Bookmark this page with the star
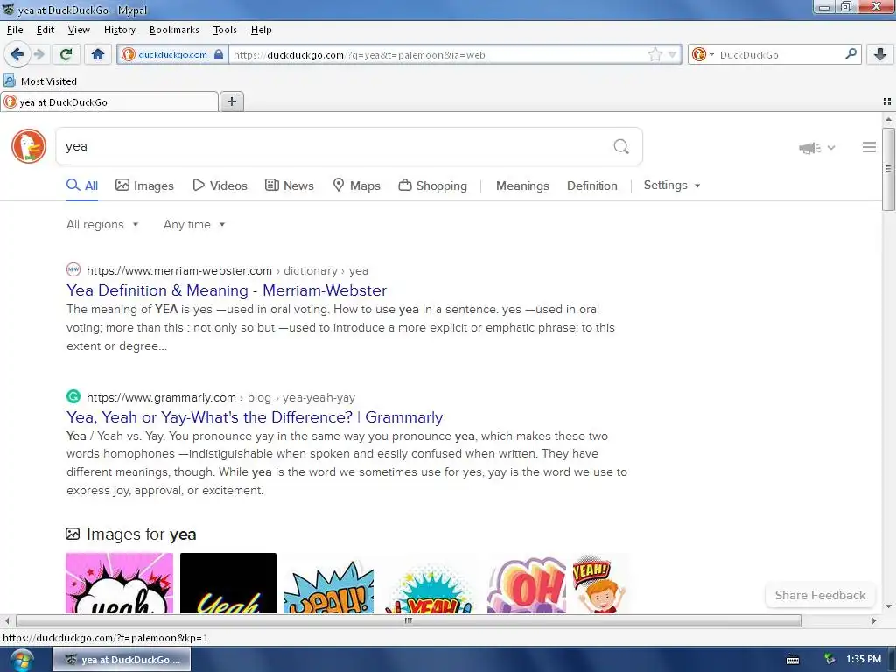Viewport: 896px width, 672px height. (x=654, y=55)
